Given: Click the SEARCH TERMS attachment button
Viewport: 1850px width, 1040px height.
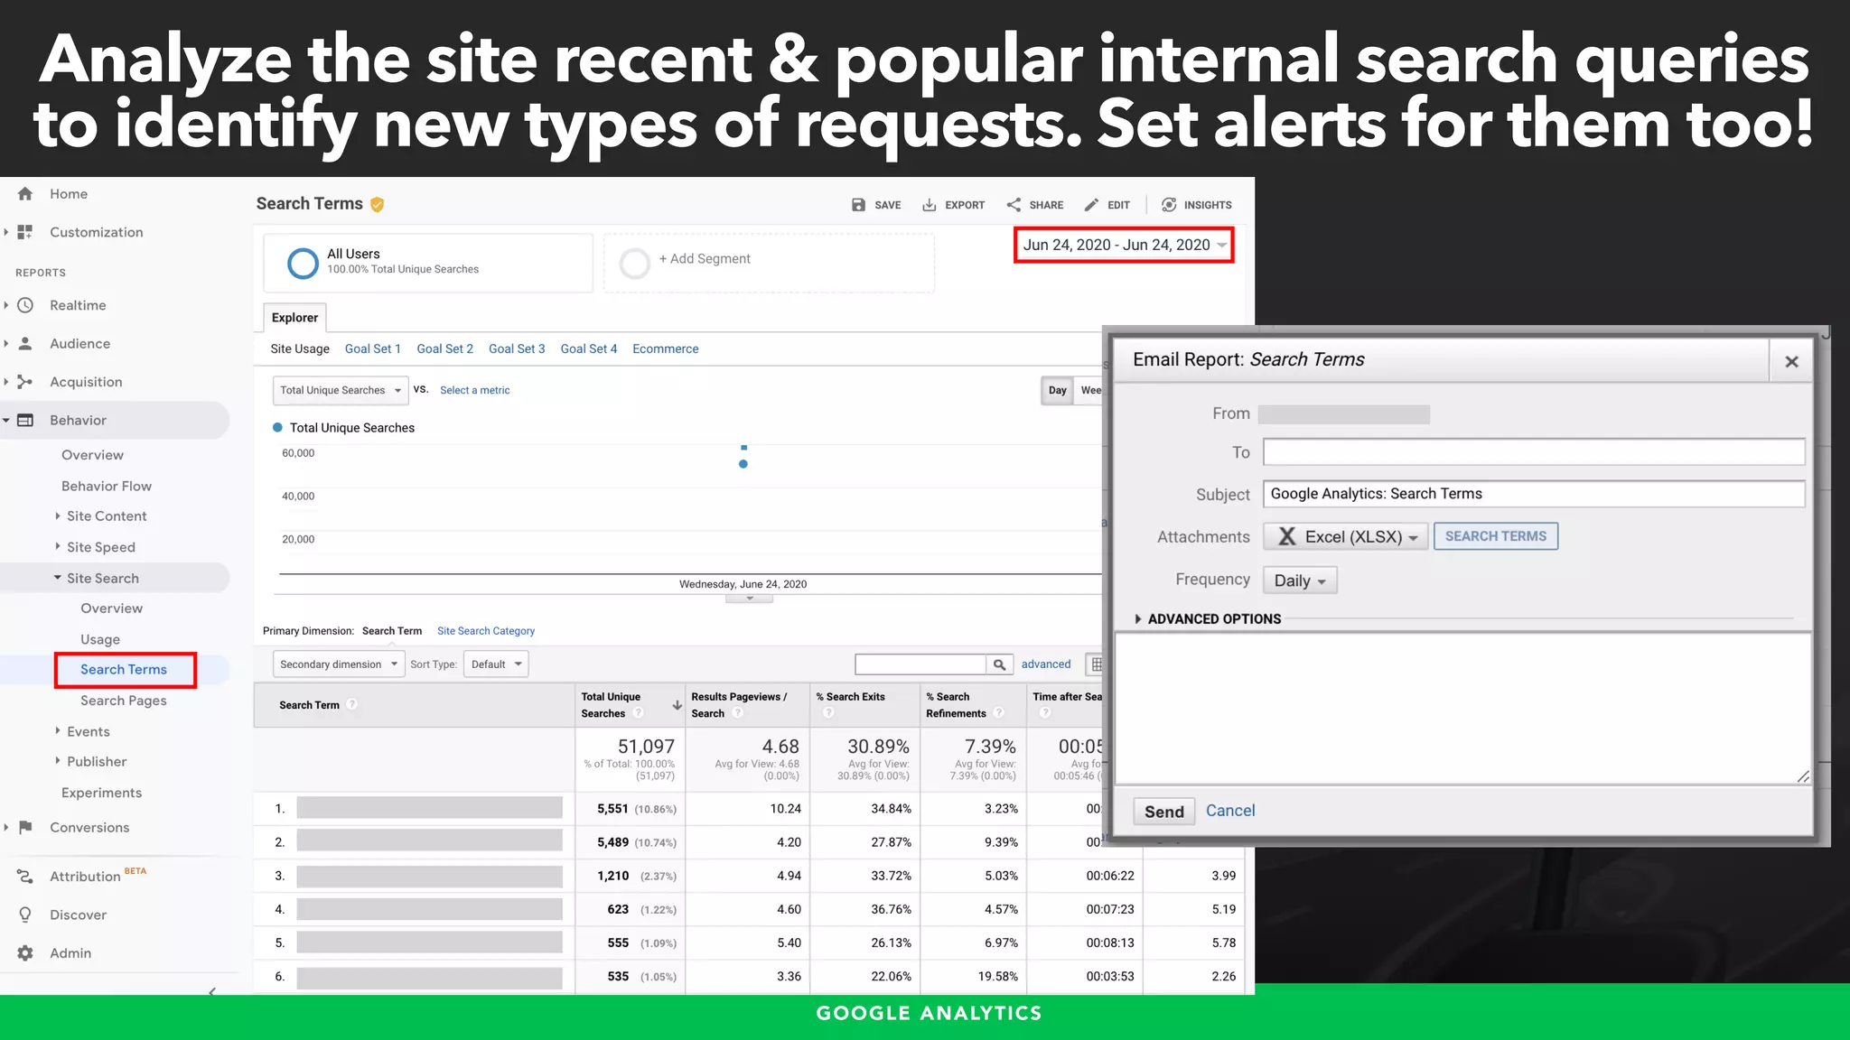Looking at the screenshot, I should point(1495,536).
